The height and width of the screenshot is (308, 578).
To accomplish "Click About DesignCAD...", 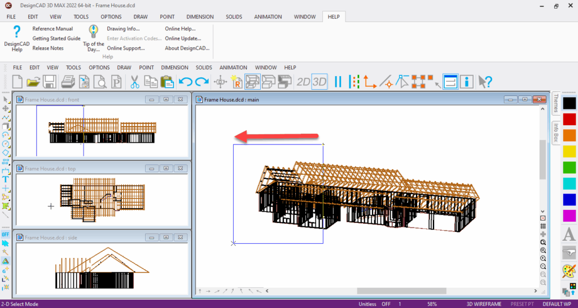I will (187, 49).
